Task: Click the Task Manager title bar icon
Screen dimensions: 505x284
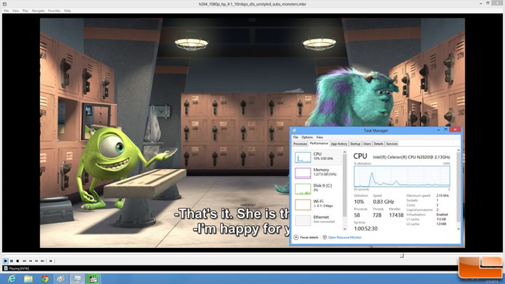Action: point(294,131)
